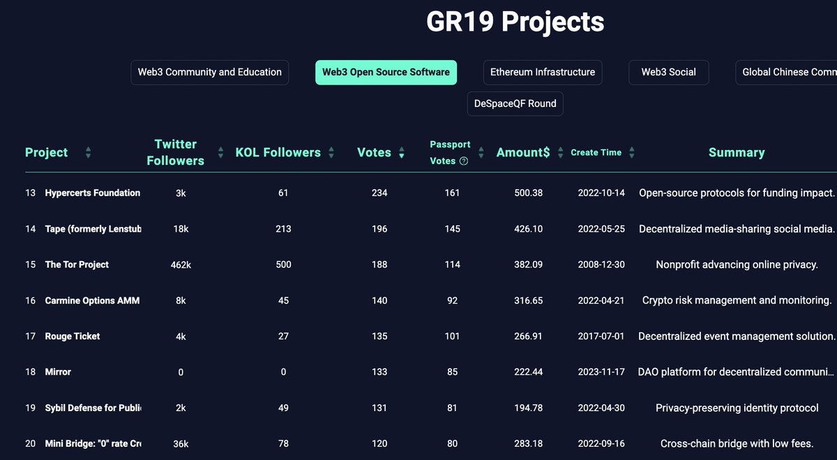Click Mirror's amount 222.44
Viewport: 837px width, 460px height.
click(528, 372)
